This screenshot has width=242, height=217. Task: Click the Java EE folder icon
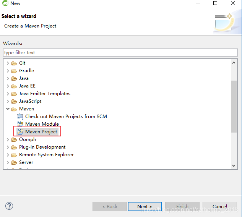[14, 86]
